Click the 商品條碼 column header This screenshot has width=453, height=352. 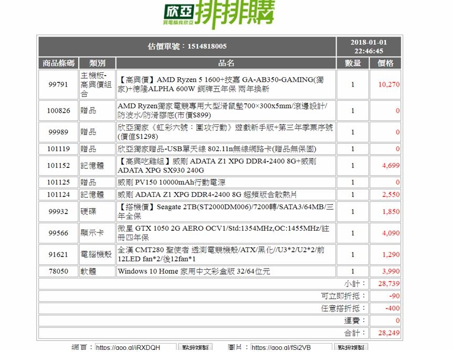click(x=58, y=63)
